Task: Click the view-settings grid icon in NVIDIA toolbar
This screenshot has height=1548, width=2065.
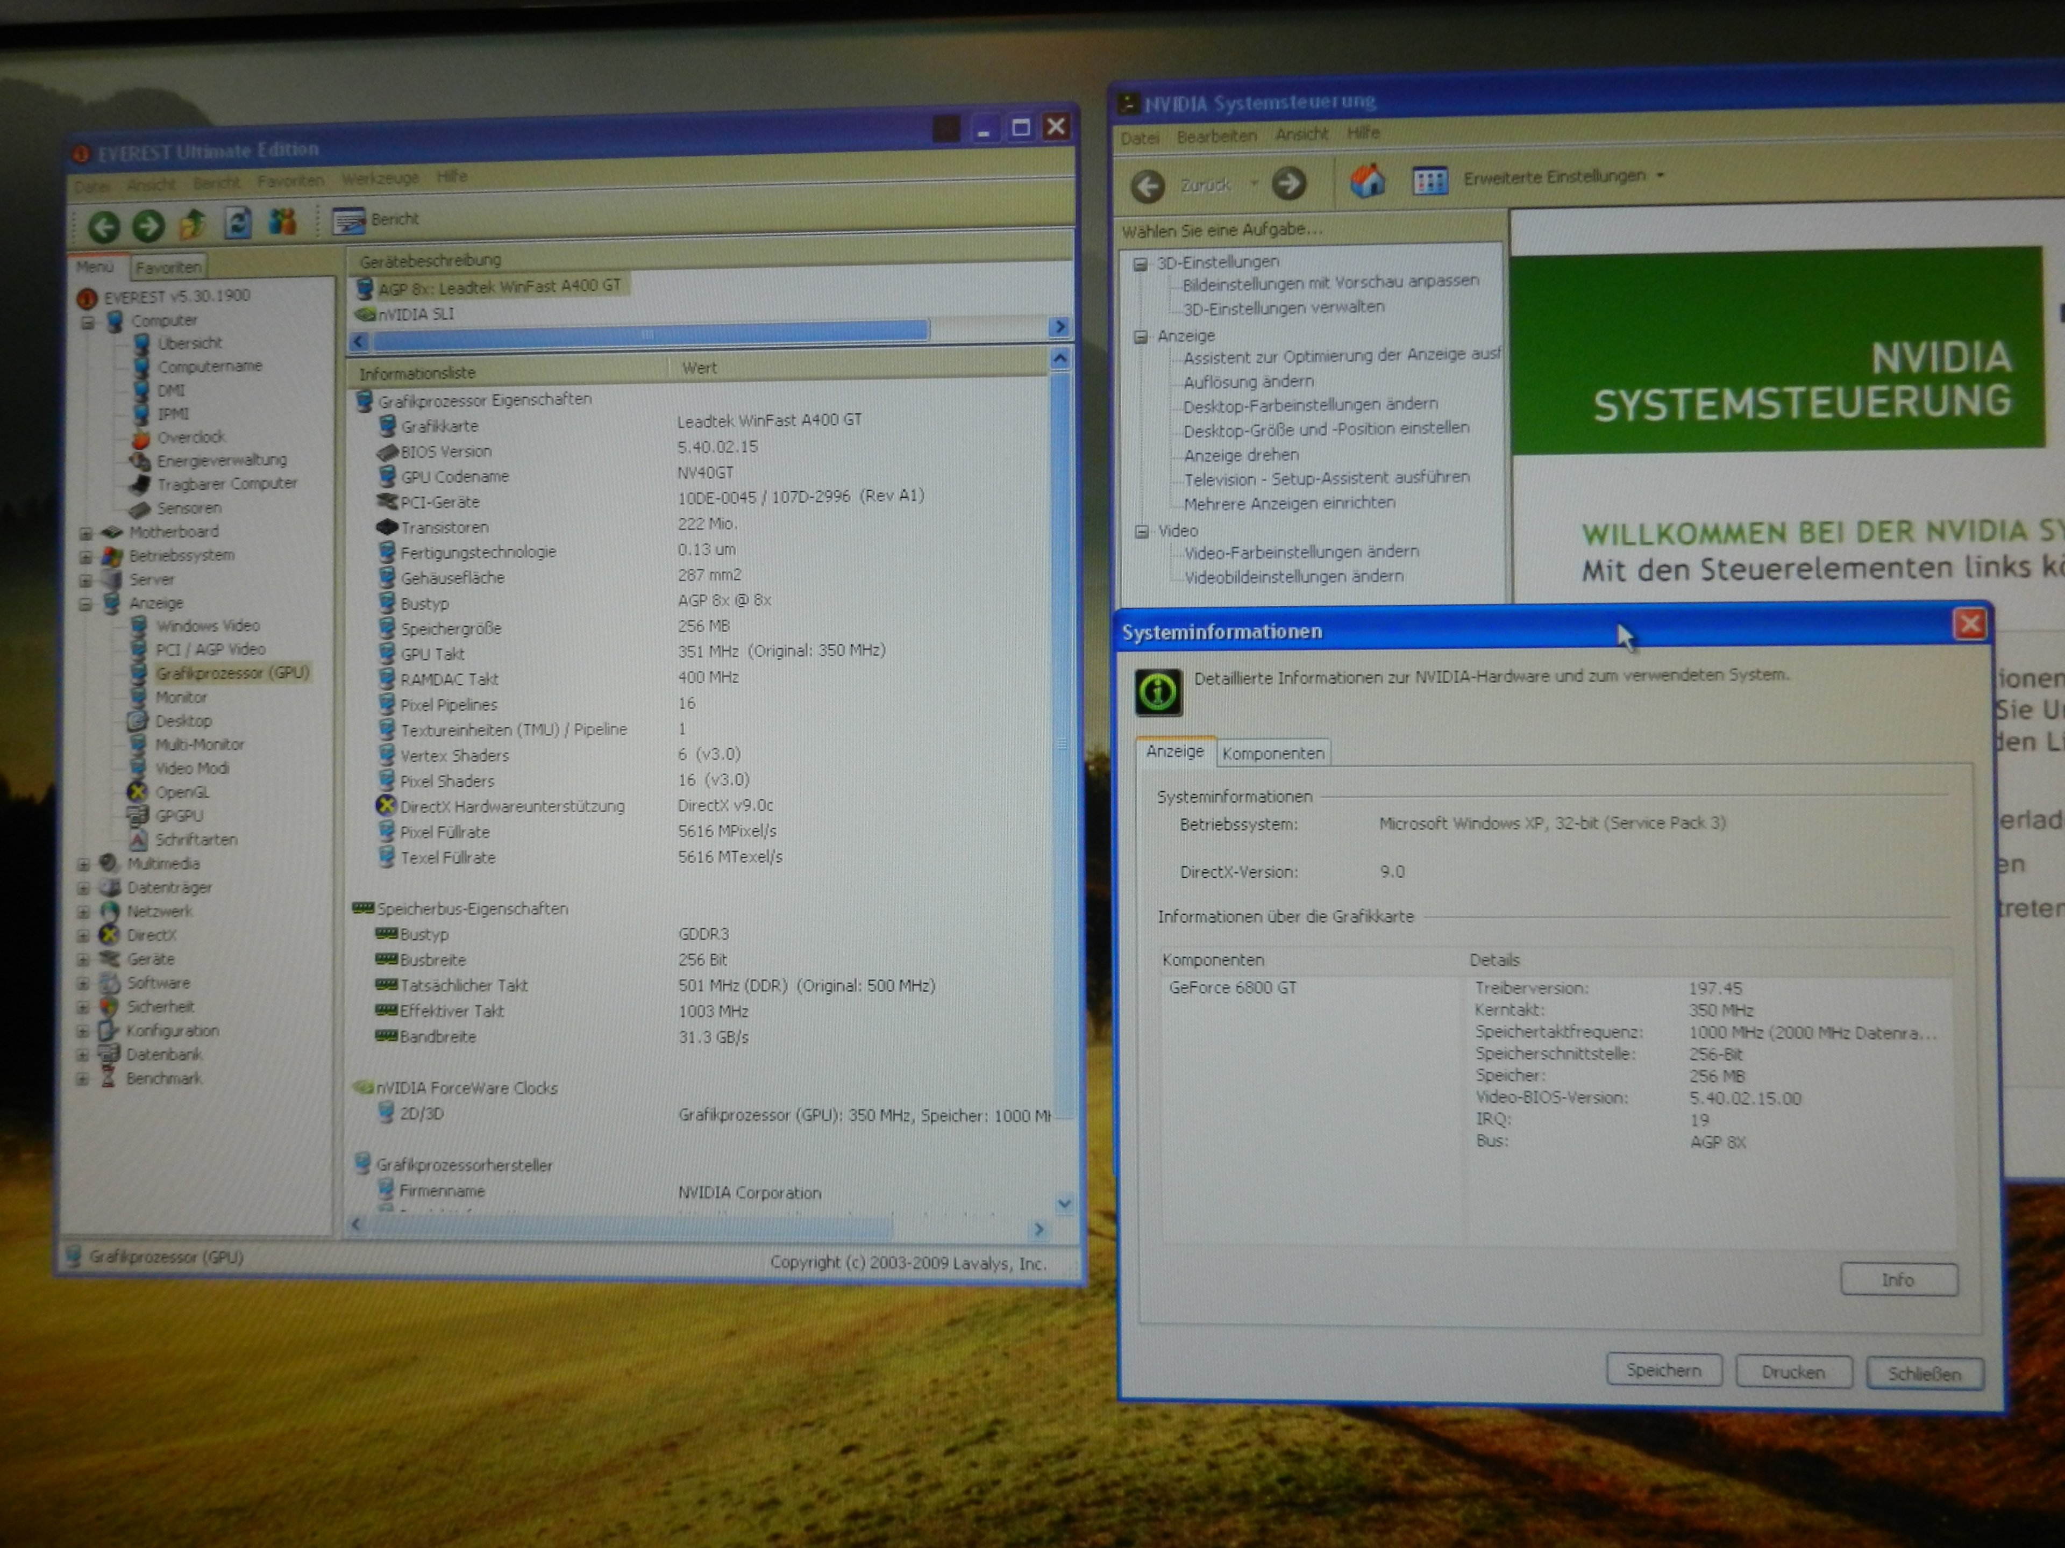Action: (x=1429, y=179)
